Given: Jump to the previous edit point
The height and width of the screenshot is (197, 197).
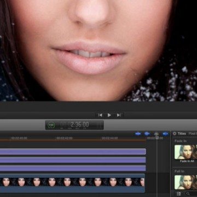Looking at the screenshot, I should coord(100,115).
